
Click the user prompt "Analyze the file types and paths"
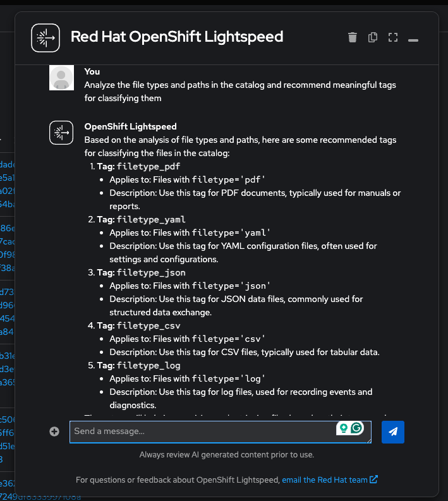point(240,92)
